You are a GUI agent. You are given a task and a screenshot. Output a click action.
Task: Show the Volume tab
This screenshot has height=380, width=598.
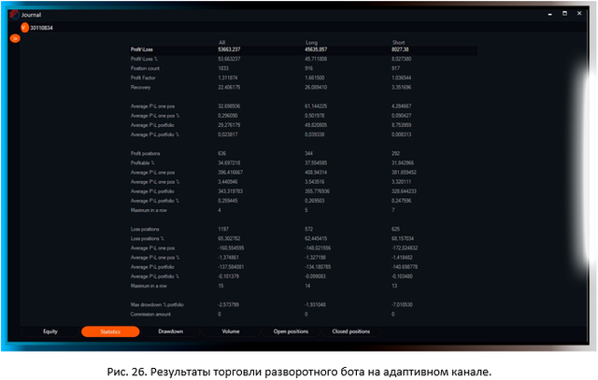point(231,331)
